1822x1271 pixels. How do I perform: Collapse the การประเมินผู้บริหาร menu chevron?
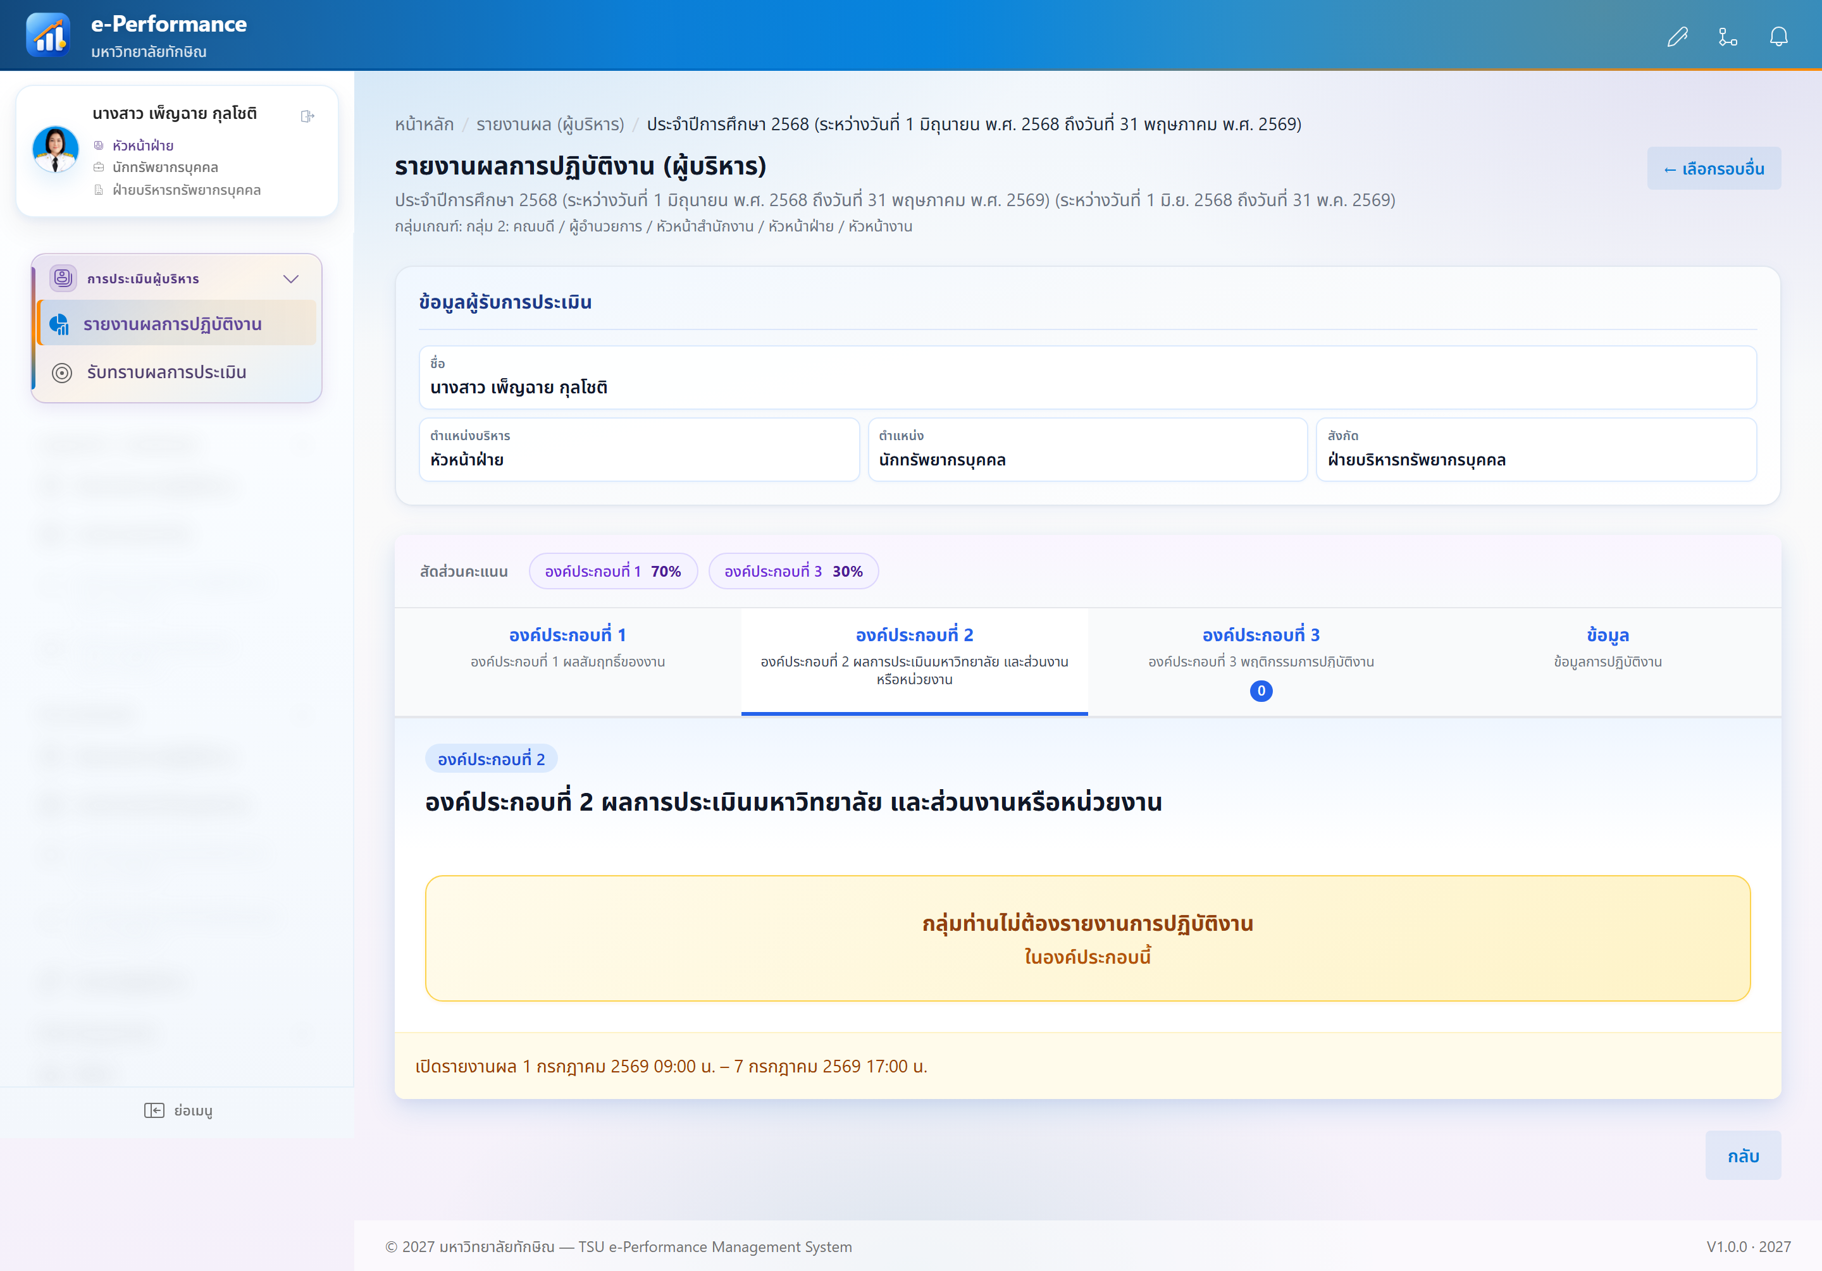[x=291, y=278]
